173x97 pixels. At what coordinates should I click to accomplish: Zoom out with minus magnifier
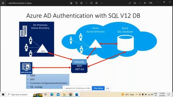pos(140,3)
